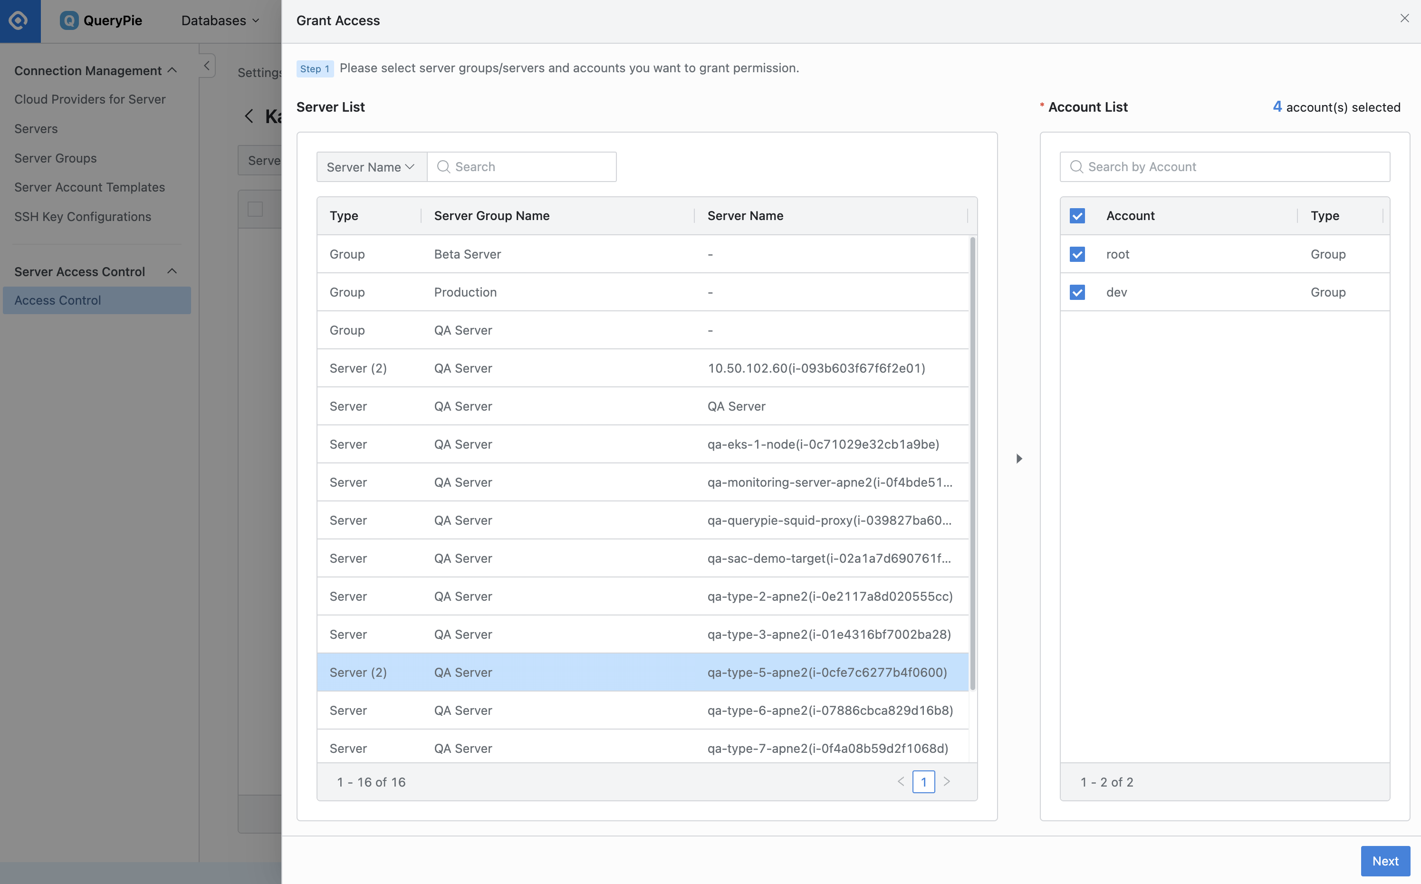Select qa-type-6-apne2 server row

[643, 711]
